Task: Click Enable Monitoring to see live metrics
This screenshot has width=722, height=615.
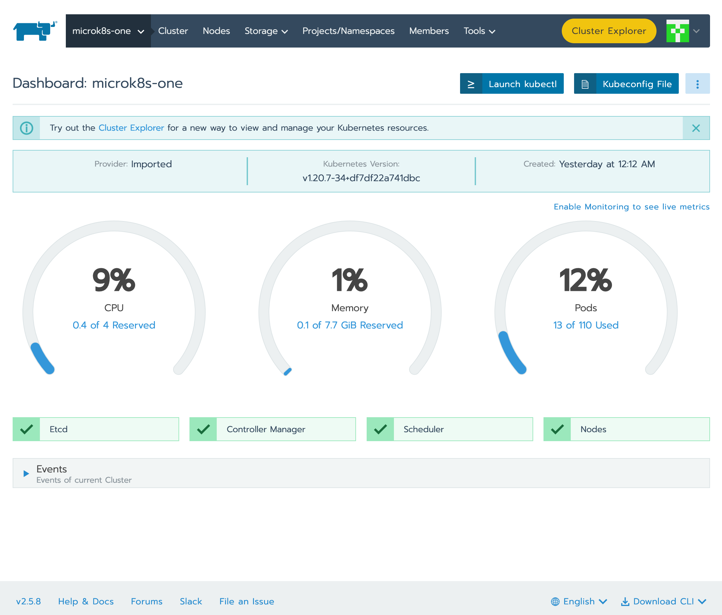Action: pos(631,207)
